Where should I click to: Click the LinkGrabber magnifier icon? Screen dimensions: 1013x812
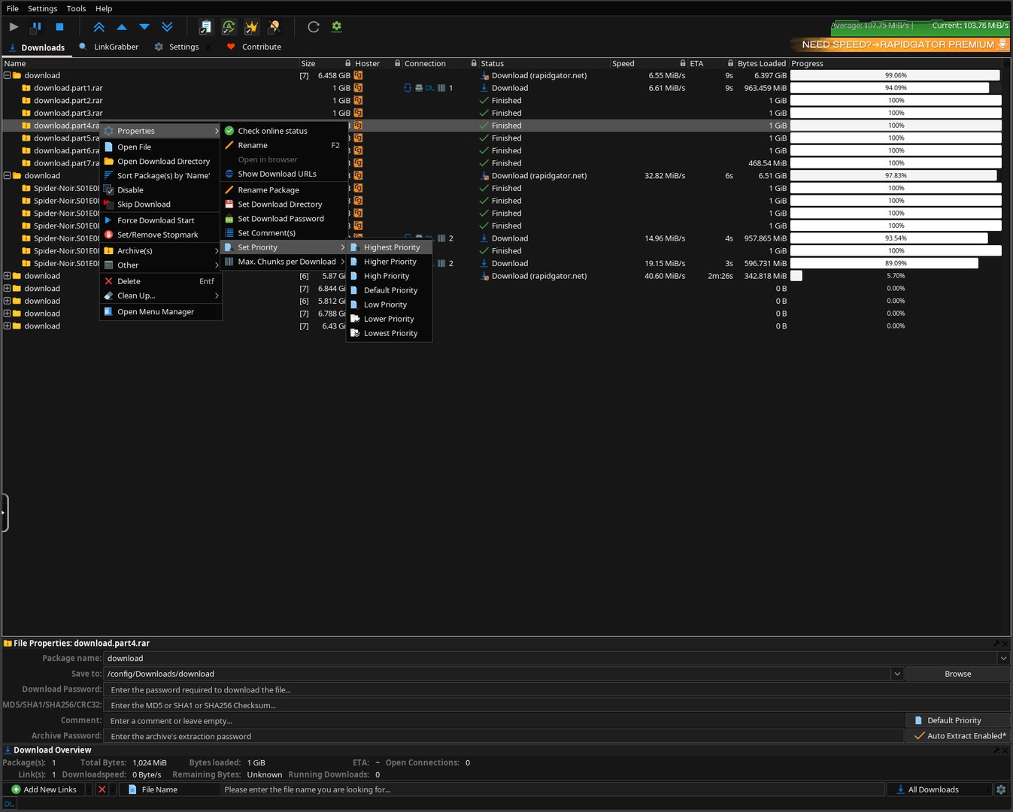click(x=83, y=47)
